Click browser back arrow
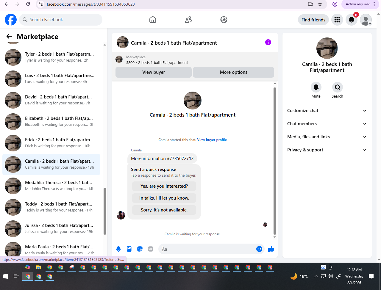381x290 pixels. 7,4
